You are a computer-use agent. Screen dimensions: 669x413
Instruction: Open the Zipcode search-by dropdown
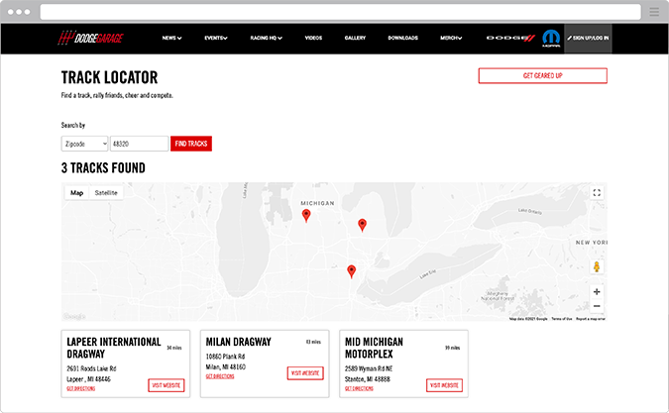84,144
